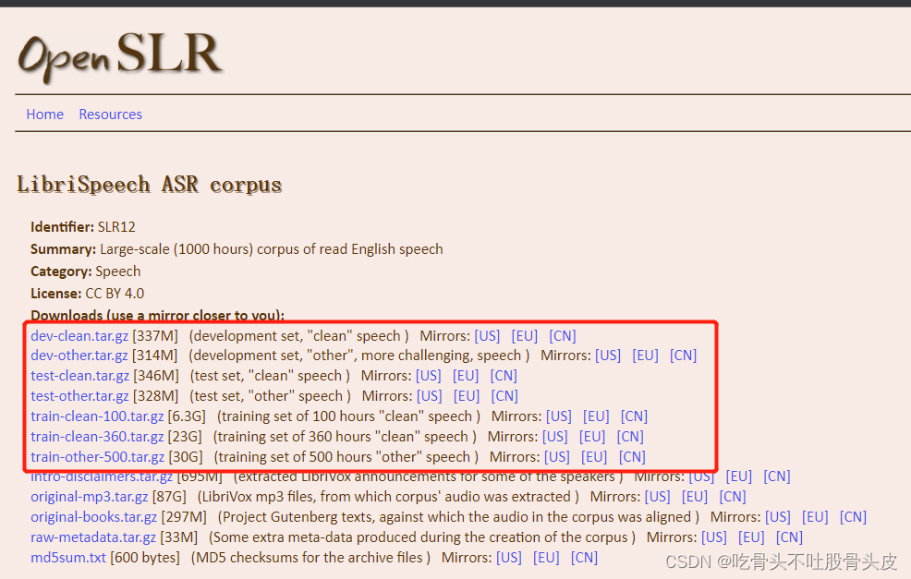Download md5sum.txt checksums file
This screenshot has width=911, height=579.
[x=68, y=558]
